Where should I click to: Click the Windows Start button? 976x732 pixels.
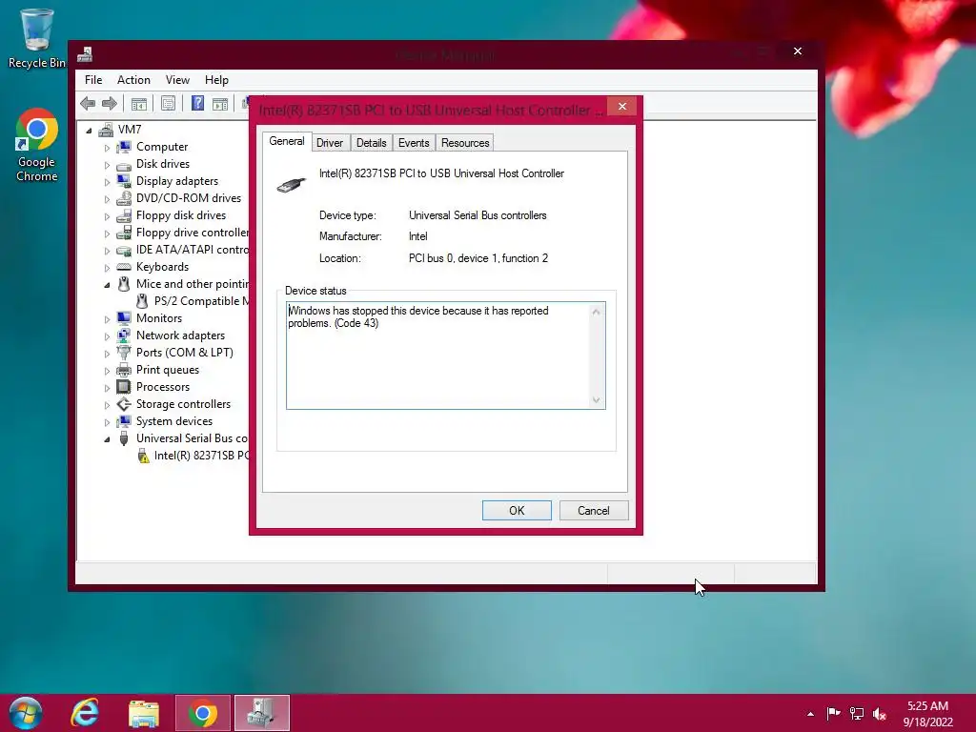tap(26, 713)
